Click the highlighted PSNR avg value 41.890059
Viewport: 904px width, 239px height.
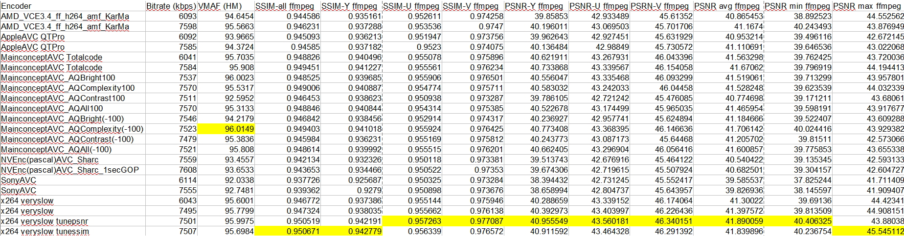click(728, 221)
